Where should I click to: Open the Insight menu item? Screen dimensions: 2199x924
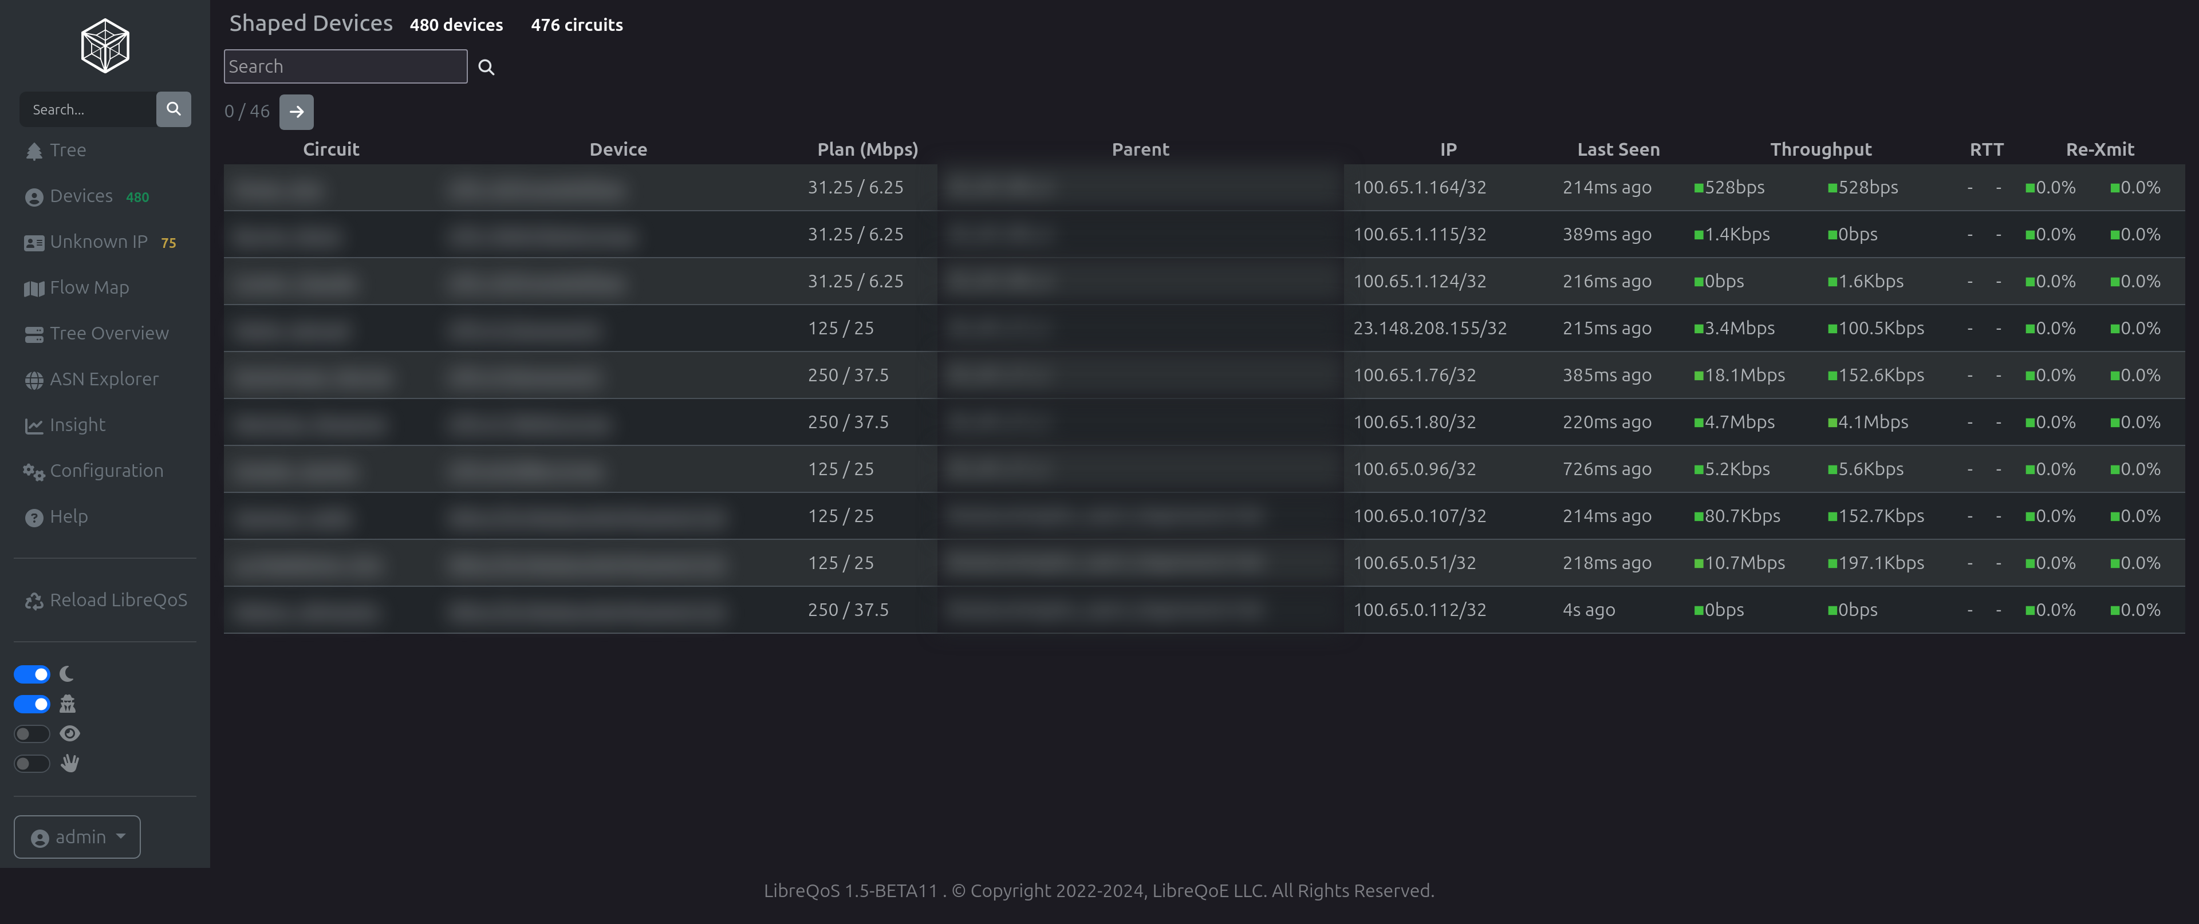point(77,425)
